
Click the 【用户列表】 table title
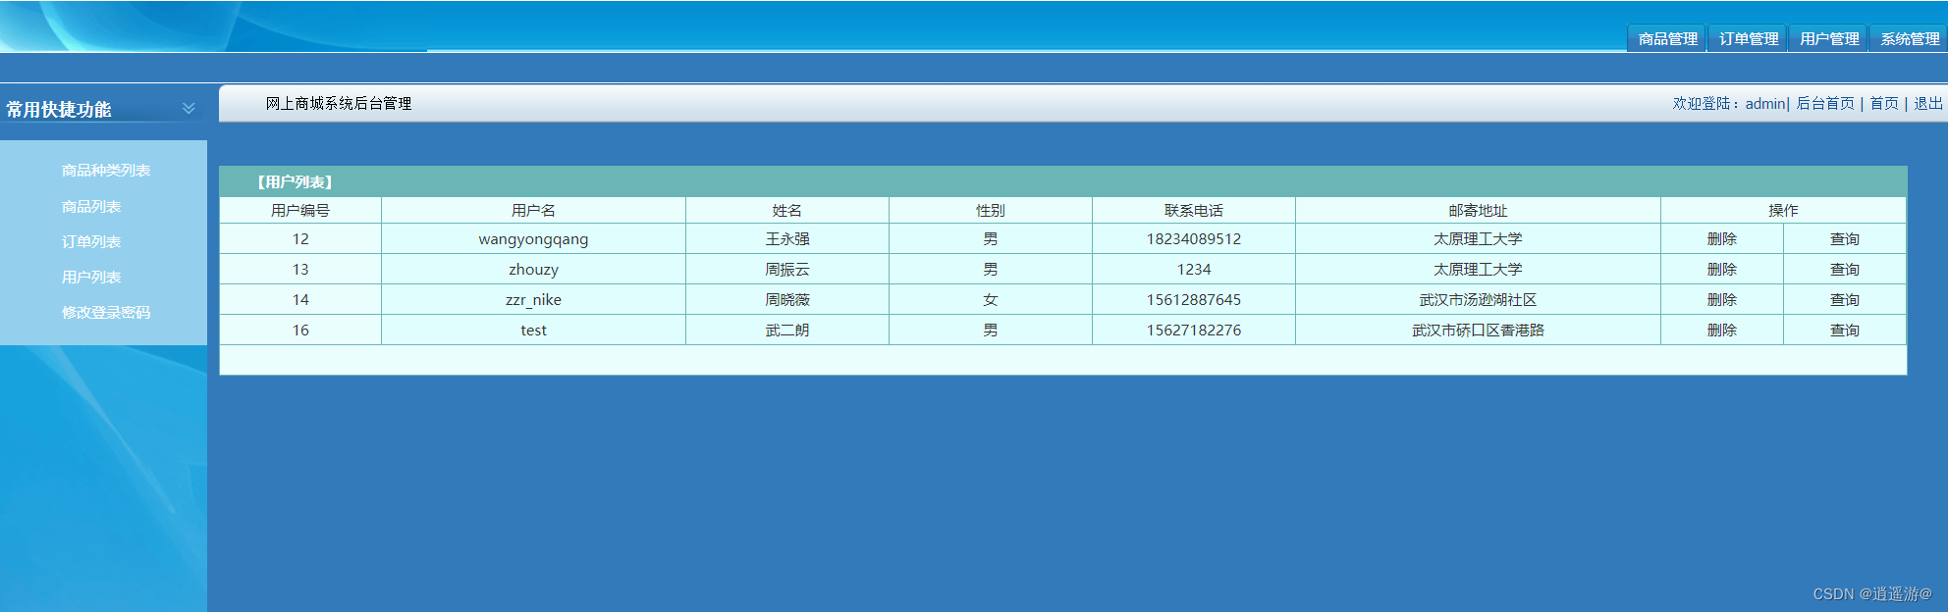[295, 182]
